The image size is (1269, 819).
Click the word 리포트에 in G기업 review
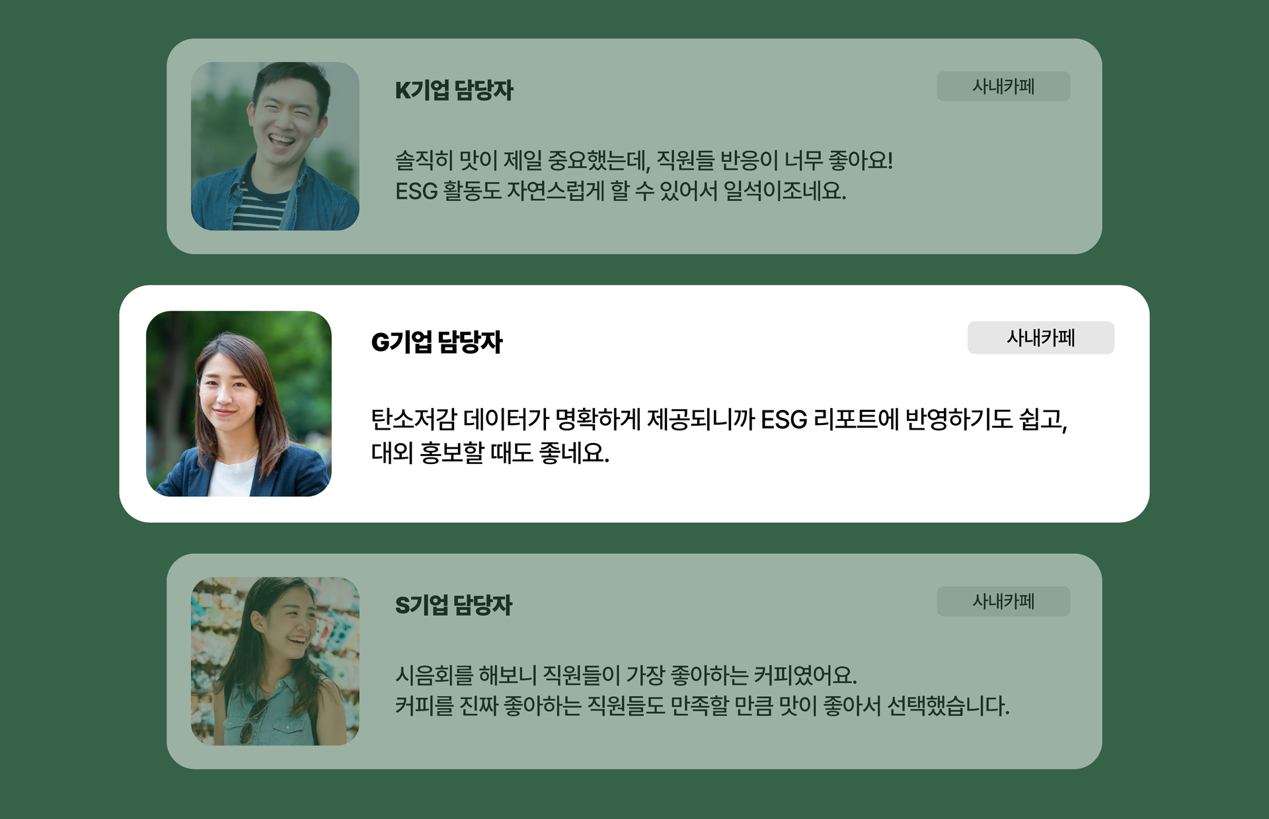click(x=856, y=419)
